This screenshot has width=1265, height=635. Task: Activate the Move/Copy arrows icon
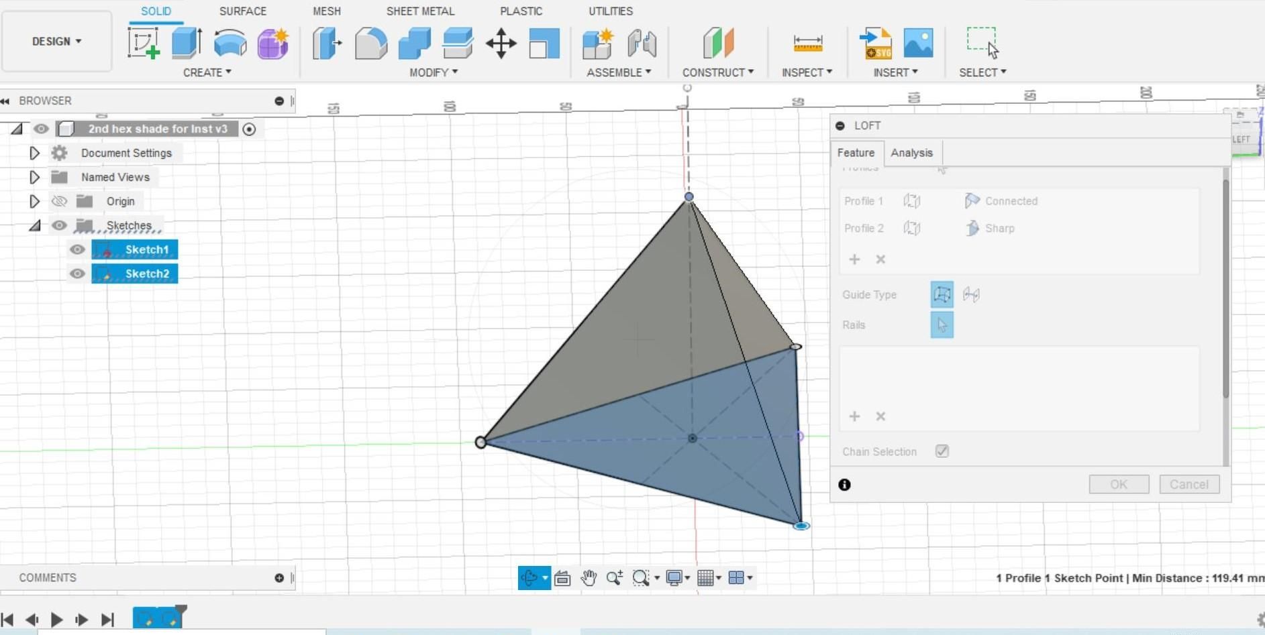click(501, 44)
